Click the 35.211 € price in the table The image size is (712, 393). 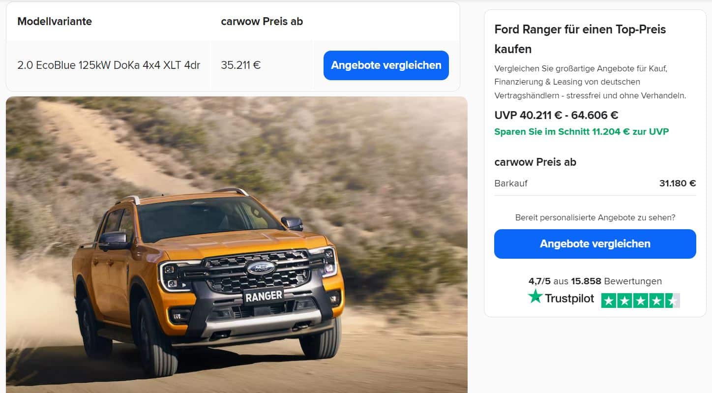point(241,65)
